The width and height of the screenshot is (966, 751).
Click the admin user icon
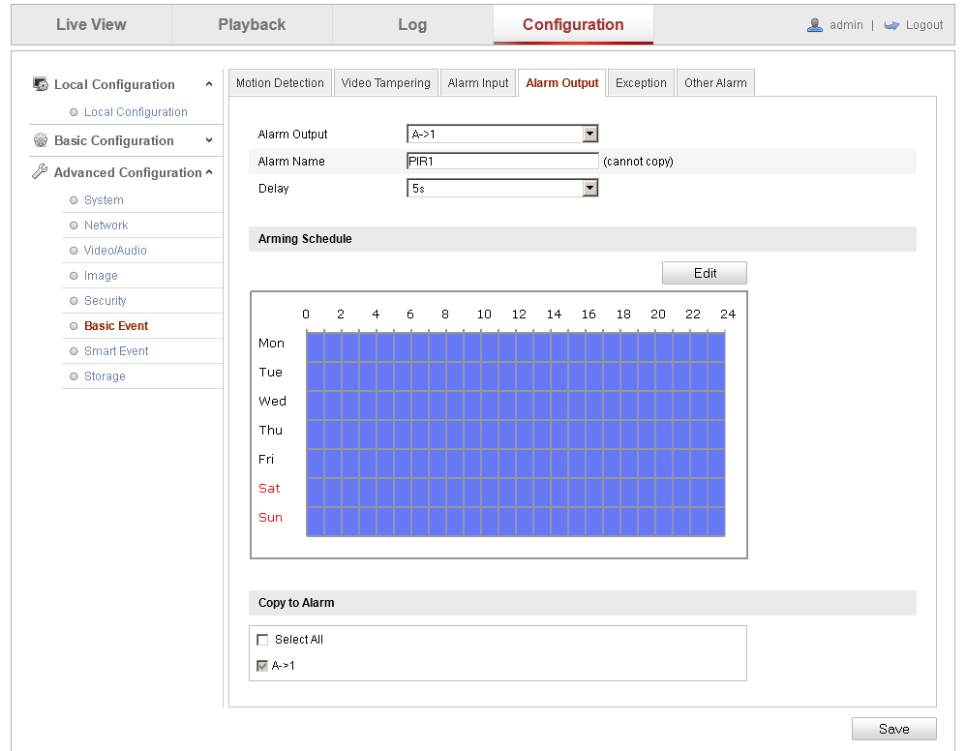(x=815, y=25)
